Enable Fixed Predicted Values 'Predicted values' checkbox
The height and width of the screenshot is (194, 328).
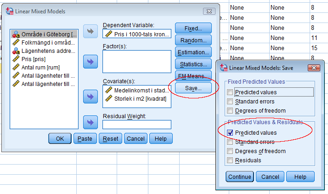(x=230, y=92)
